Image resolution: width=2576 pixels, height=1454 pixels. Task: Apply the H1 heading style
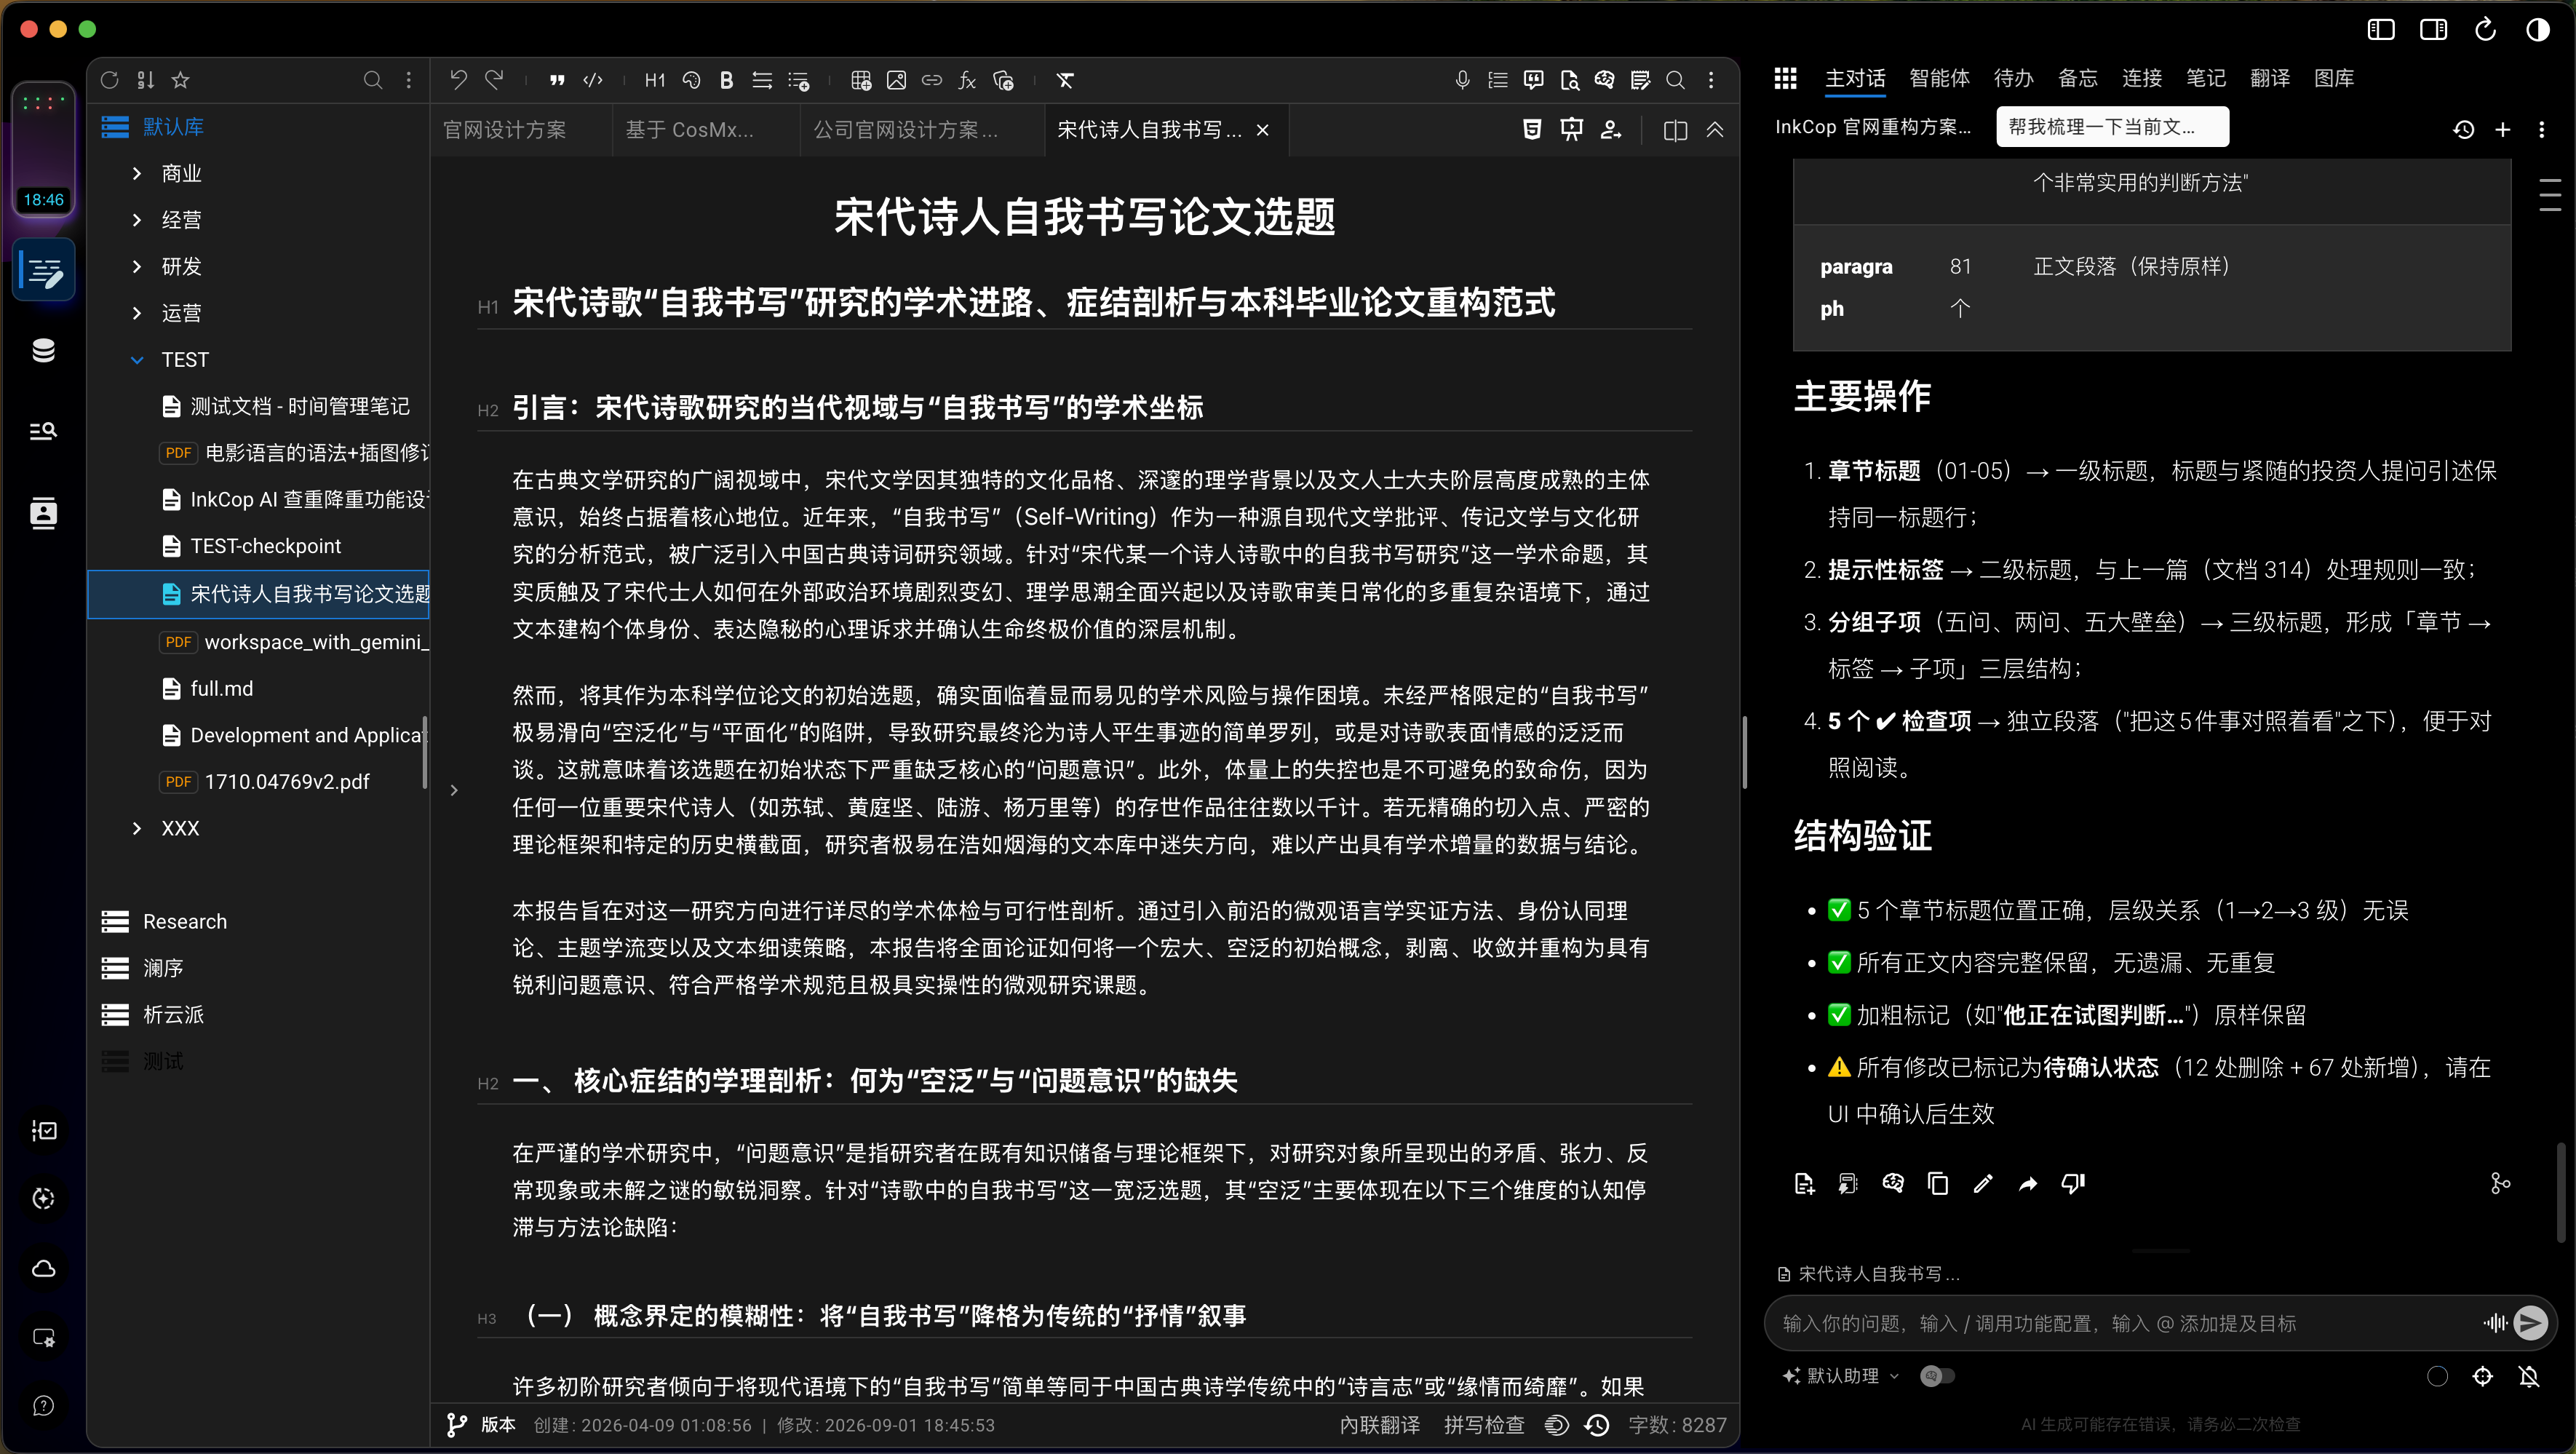(x=655, y=80)
